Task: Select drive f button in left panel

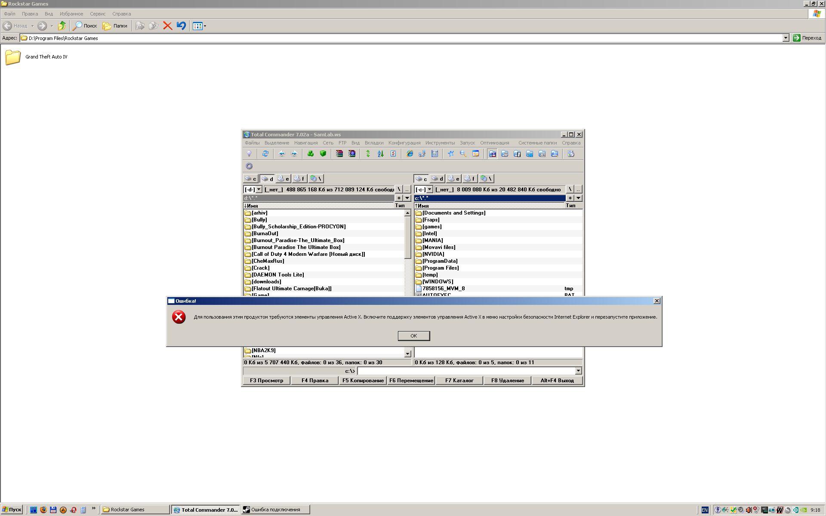Action: [x=299, y=178]
